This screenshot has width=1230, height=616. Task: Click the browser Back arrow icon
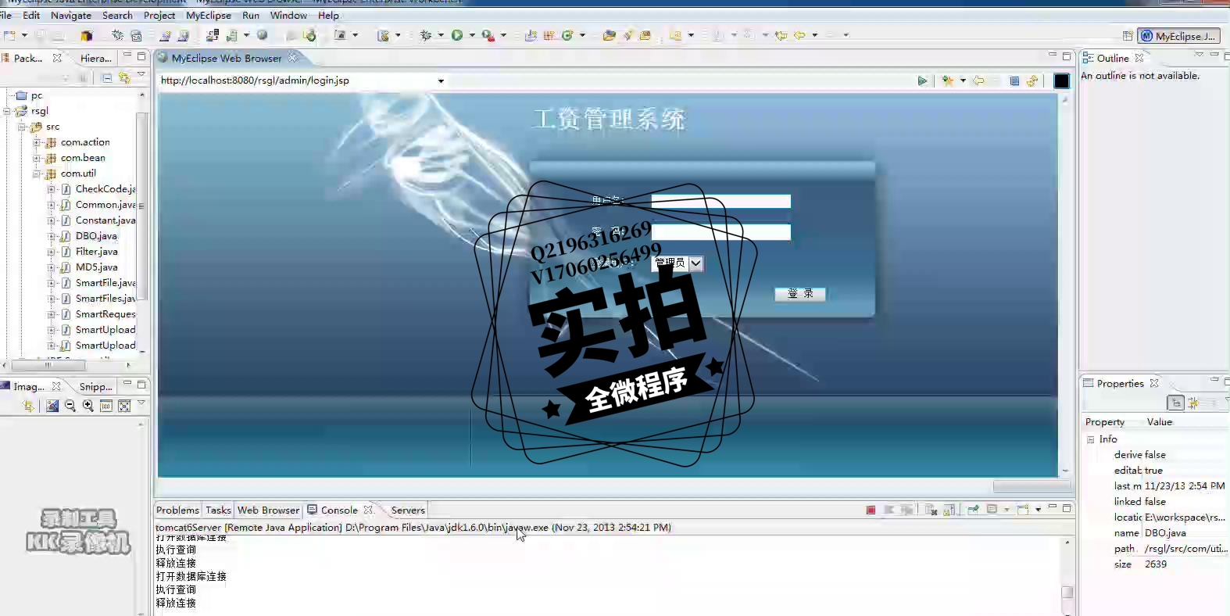tap(978, 81)
